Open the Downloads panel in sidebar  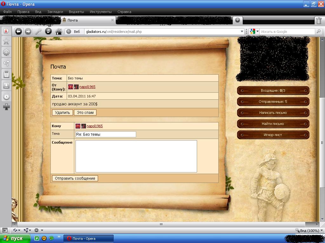[6, 85]
